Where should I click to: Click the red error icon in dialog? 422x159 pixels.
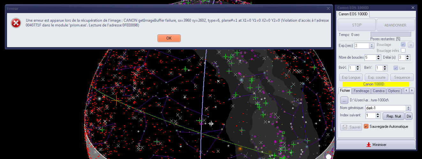click(16, 23)
